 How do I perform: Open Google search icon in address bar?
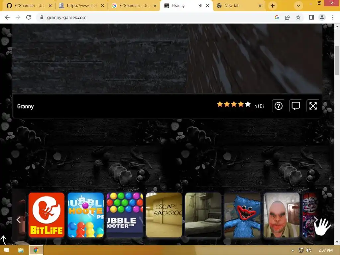[277, 17]
